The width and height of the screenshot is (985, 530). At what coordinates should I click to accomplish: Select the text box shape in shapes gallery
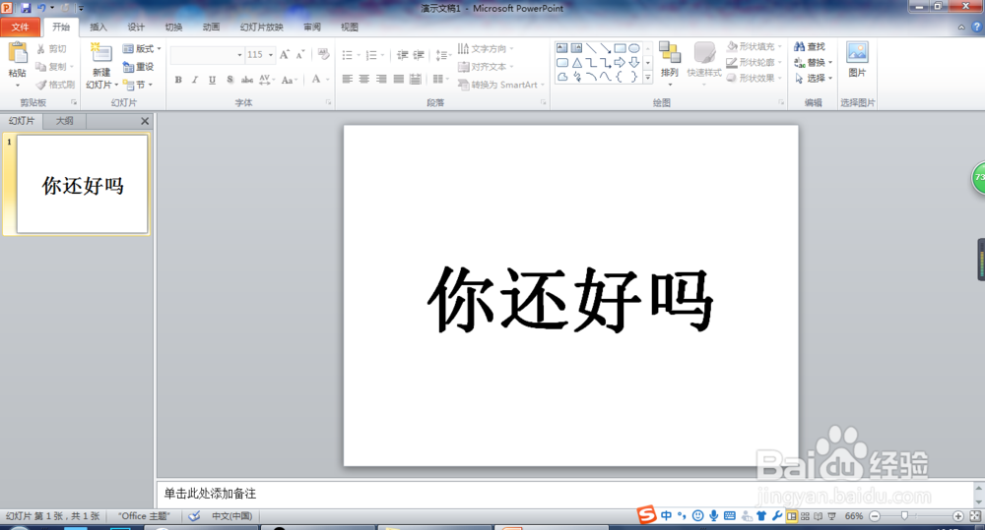562,48
